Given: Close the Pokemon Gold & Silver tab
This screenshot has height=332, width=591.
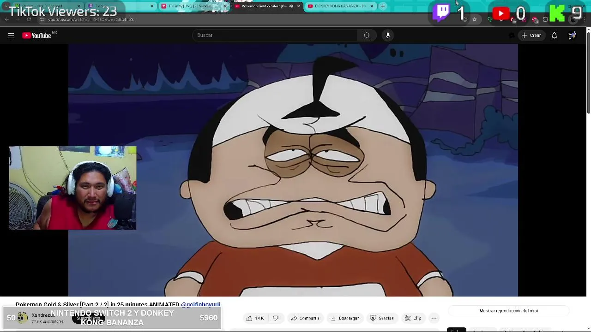Looking at the screenshot, I should [298, 6].
